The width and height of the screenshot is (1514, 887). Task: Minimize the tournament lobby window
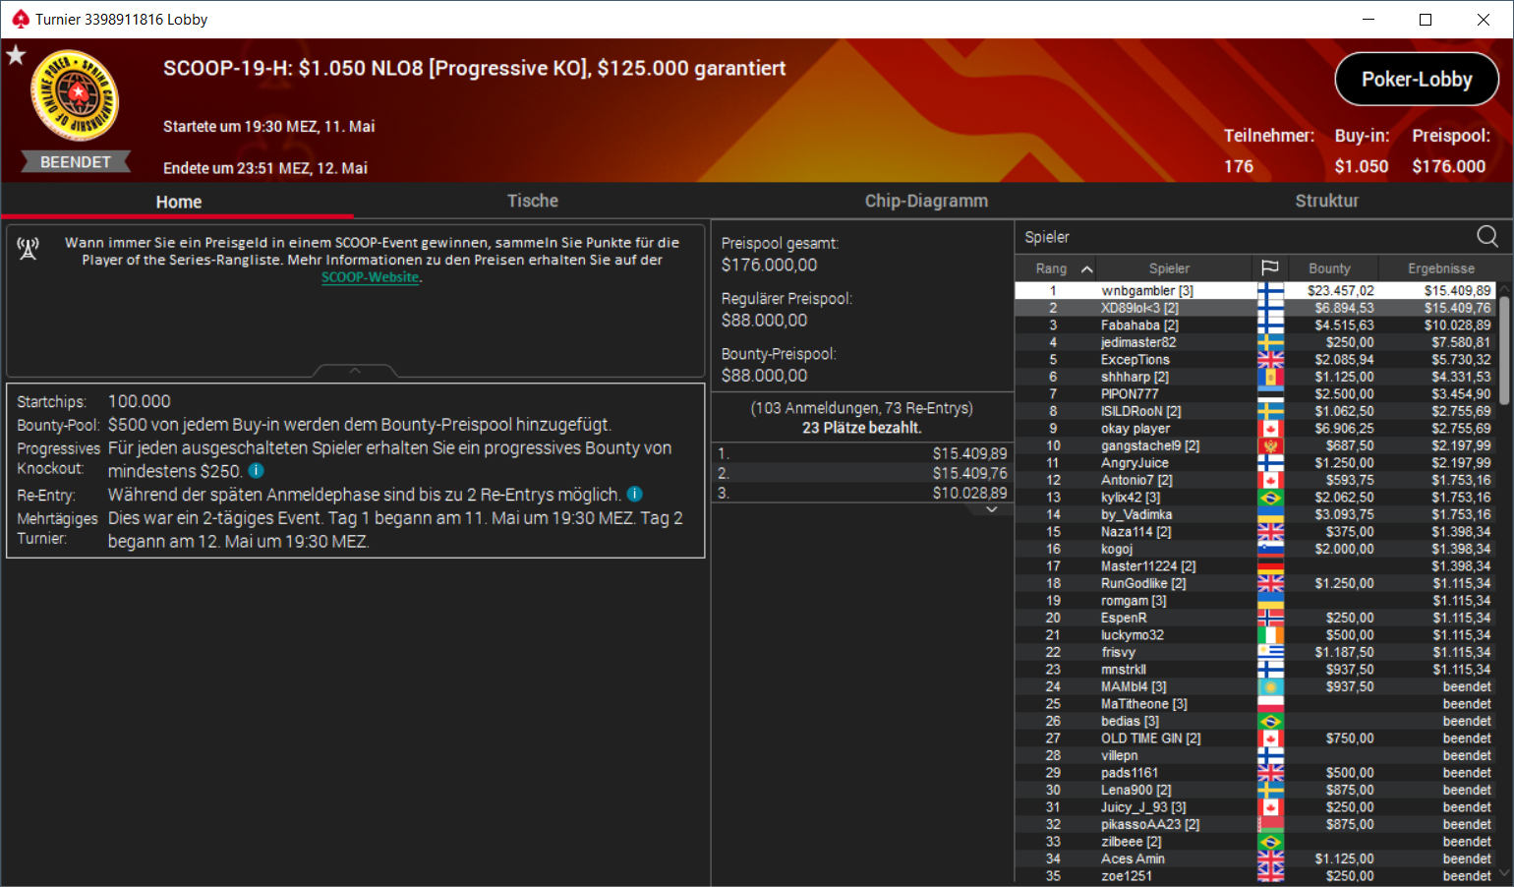coord(1368,19)
